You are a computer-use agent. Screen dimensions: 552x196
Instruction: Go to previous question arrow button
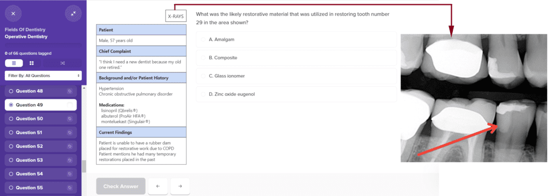pyautogui.click(x=157, y=186)
